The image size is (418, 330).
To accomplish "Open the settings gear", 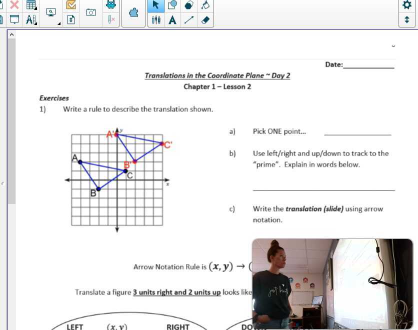I will pyautogui.click(x=407, y=5).
